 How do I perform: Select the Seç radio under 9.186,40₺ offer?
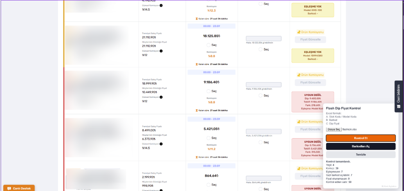[208, 91]
